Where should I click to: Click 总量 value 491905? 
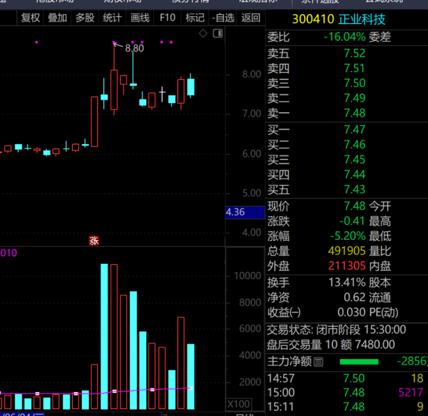point(347,251)
